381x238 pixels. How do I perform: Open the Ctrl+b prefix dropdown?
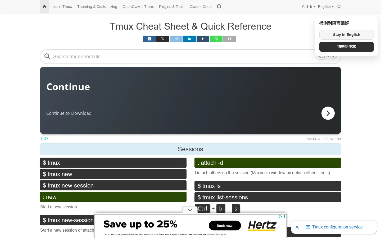(x=309, y=7)
